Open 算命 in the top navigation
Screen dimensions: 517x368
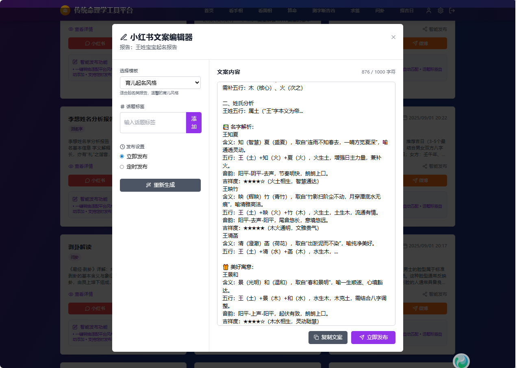292,11
